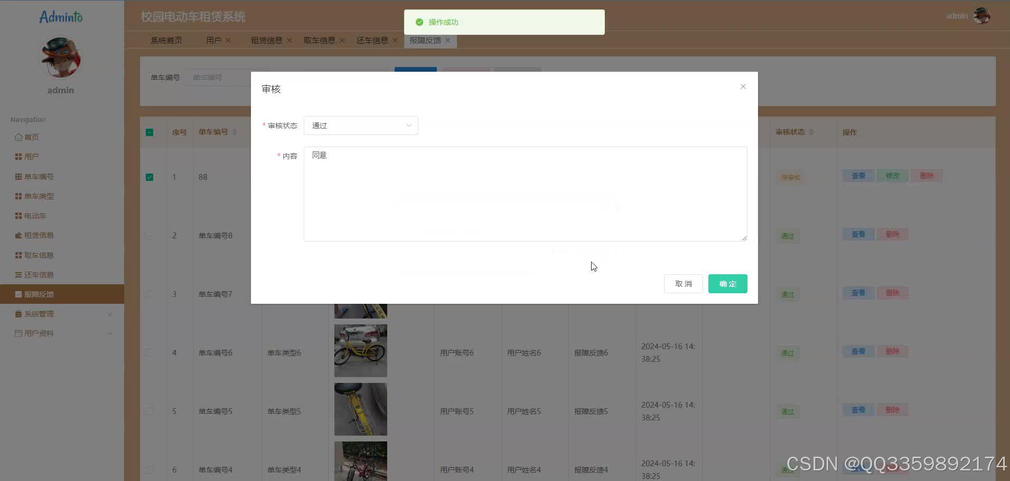Check the checkbox for row 单车编号5

pyautogui.click(x=149, y=411)
